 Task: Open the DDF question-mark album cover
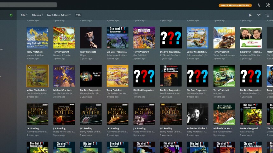pos(144,76)
